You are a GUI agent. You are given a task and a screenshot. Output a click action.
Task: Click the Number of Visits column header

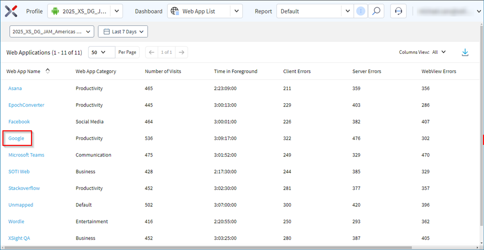pyautogui.click(x=163, y=71)
